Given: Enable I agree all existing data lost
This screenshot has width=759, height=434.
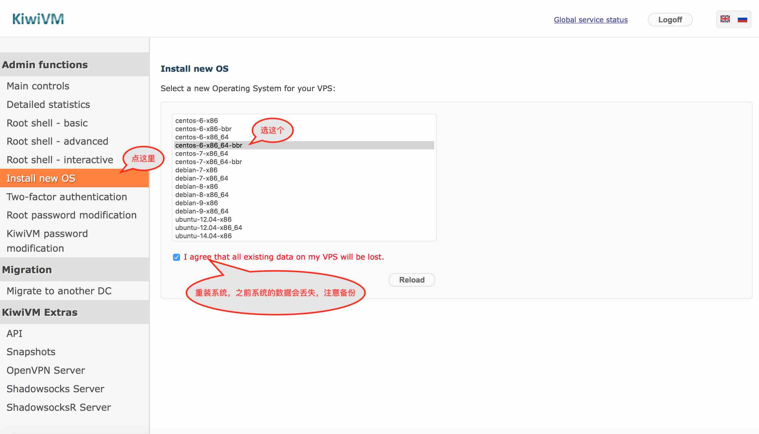Looking at the screenshot, I should tap(176, 257).
